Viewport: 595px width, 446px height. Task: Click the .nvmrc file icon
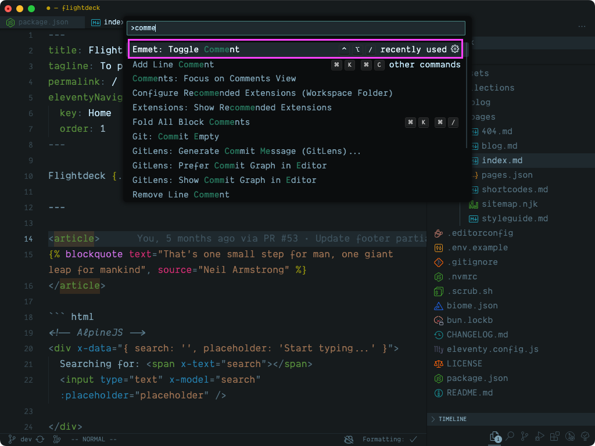438,277
